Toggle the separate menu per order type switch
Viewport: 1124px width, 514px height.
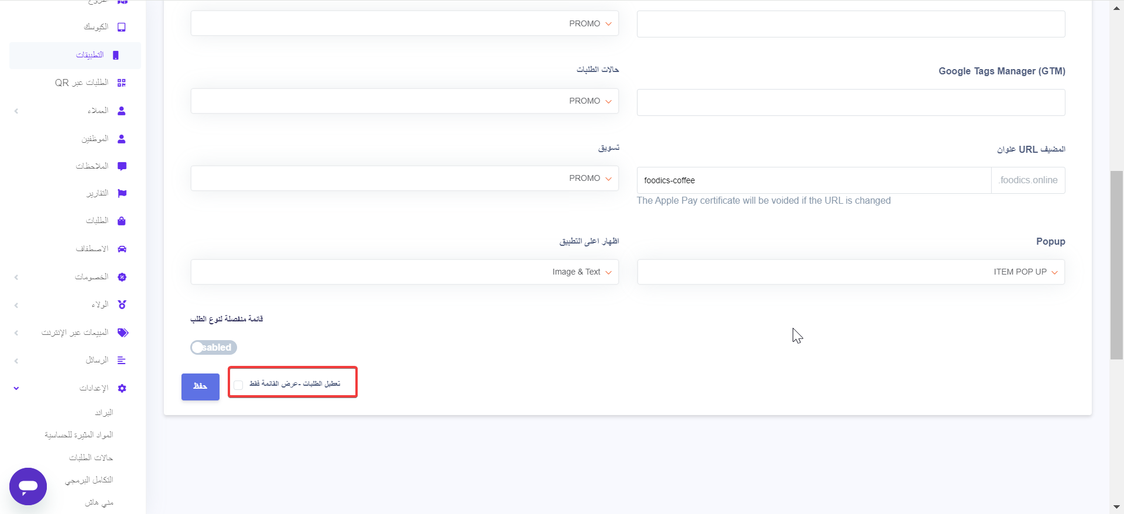(213, 347)
